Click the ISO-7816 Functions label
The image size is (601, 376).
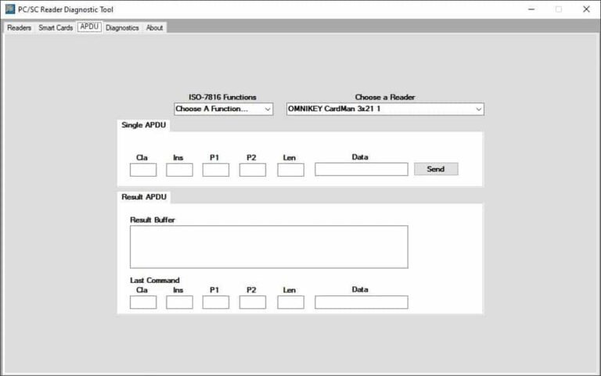click(x=222, y=97)
